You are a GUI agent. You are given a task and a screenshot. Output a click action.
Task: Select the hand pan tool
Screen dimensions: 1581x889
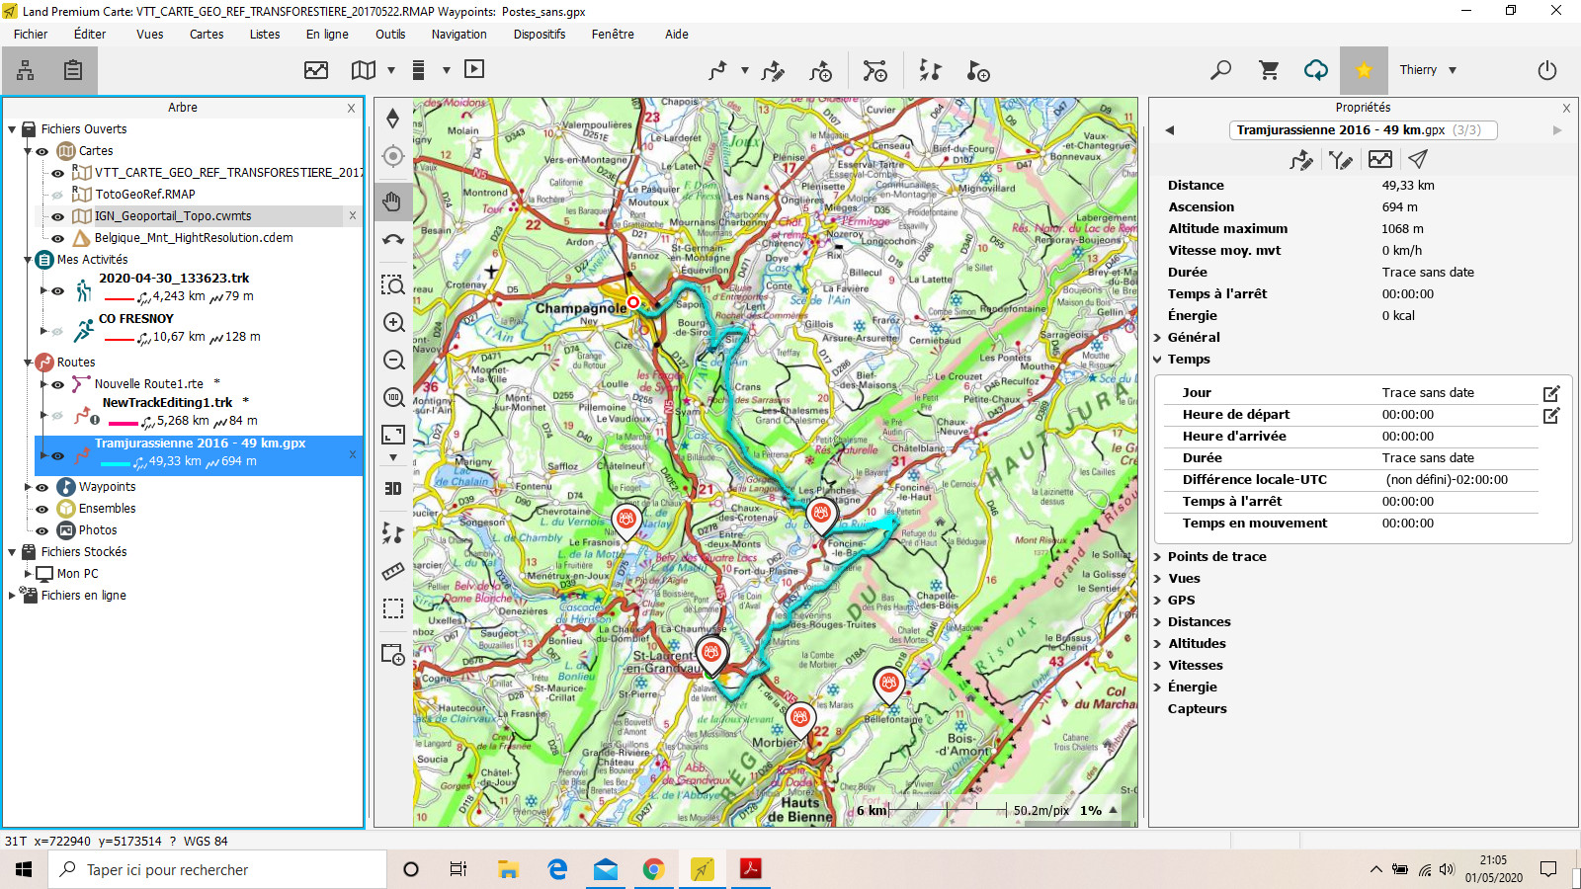393,202
